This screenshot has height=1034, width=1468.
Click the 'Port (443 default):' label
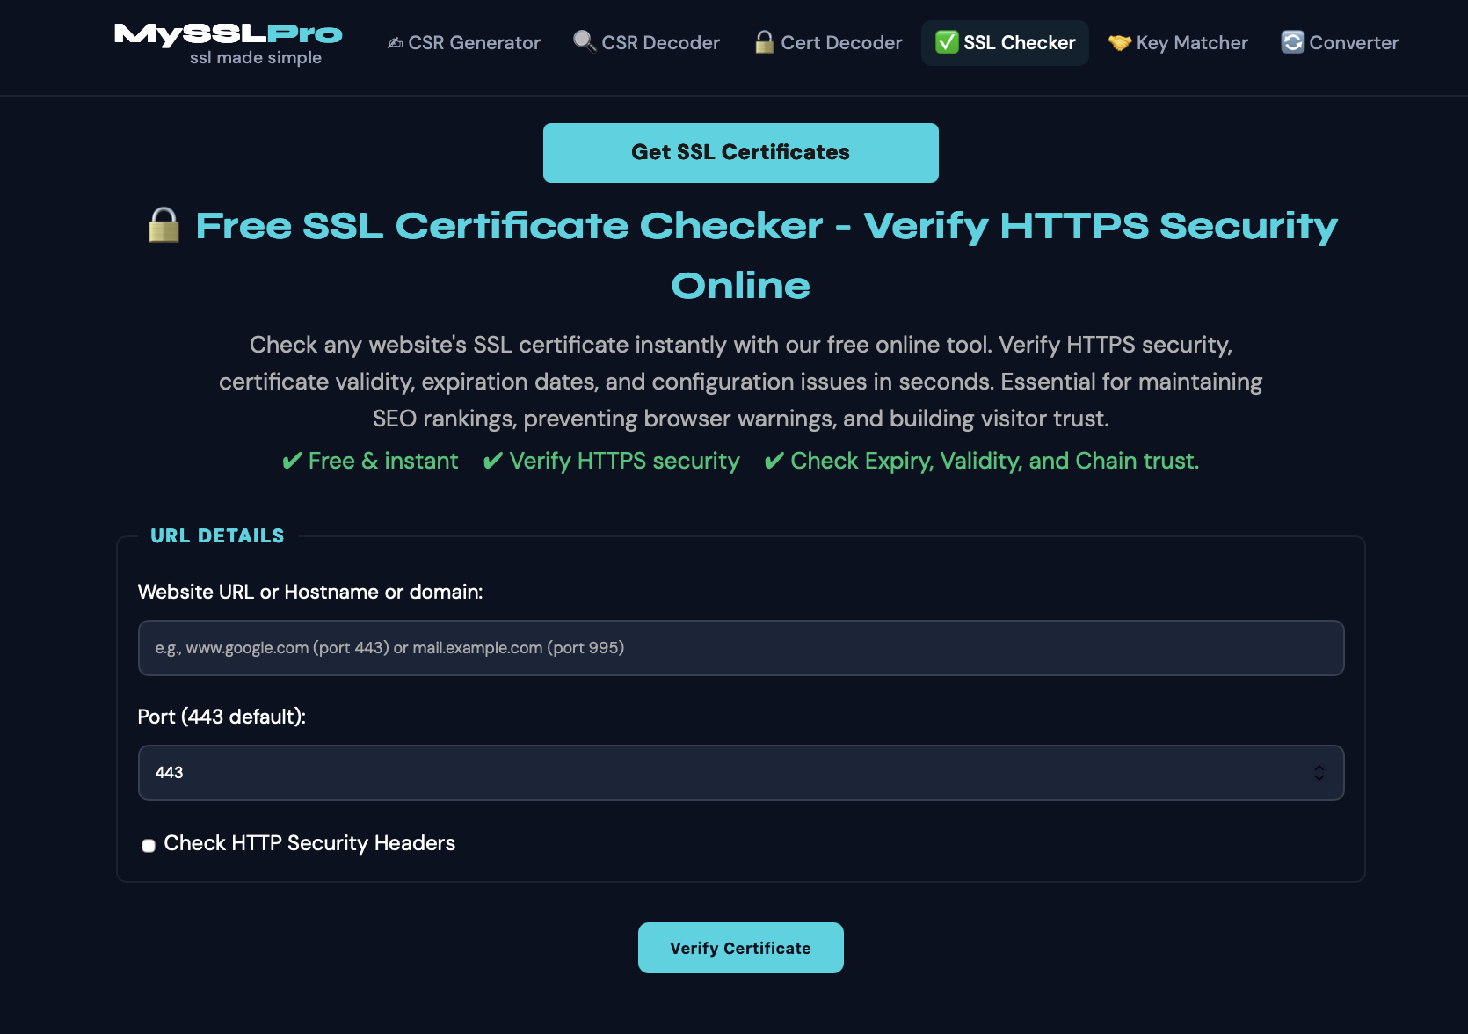coord(222,717)
